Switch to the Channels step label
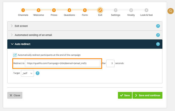The height and width of the screenshot is (111, 175). tap(23, 15)
